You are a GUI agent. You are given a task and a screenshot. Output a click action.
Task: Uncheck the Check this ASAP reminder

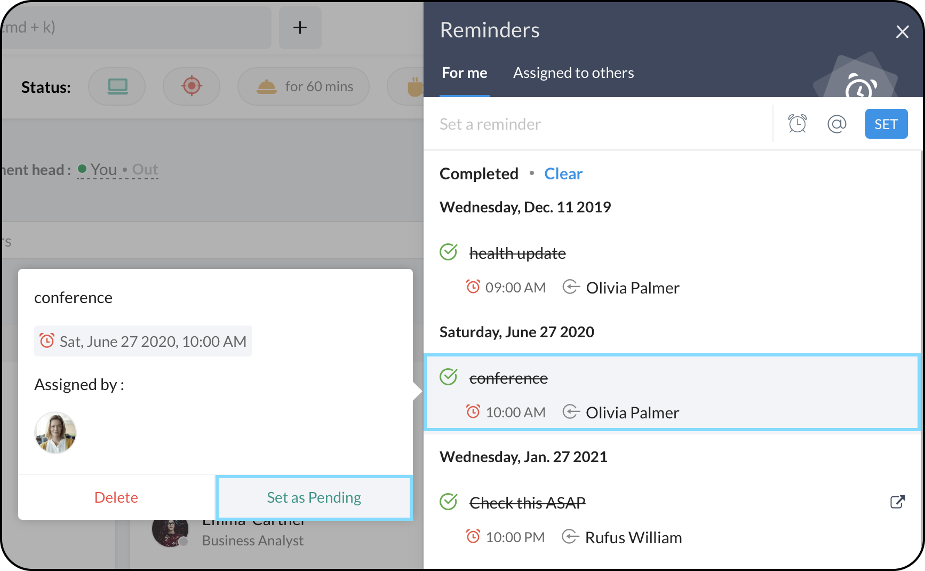click(449, 502)
